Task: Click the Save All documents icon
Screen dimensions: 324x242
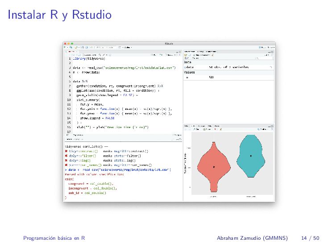Action: click(87, 47)
